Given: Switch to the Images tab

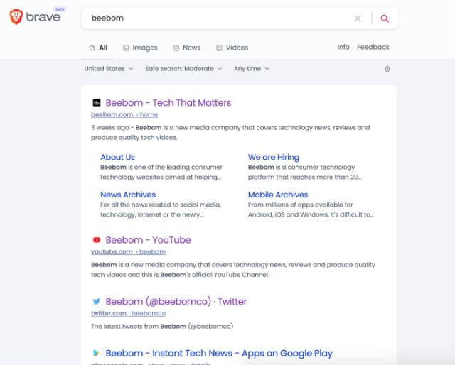Looking at the screenshot, I should pyautogui.click(x=140, y=48).
